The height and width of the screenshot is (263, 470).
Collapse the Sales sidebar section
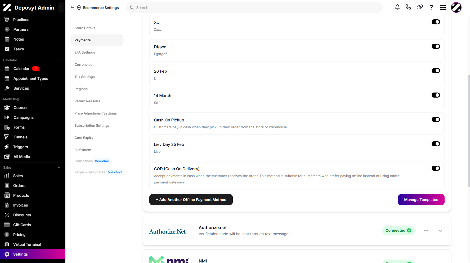[59, 168]
